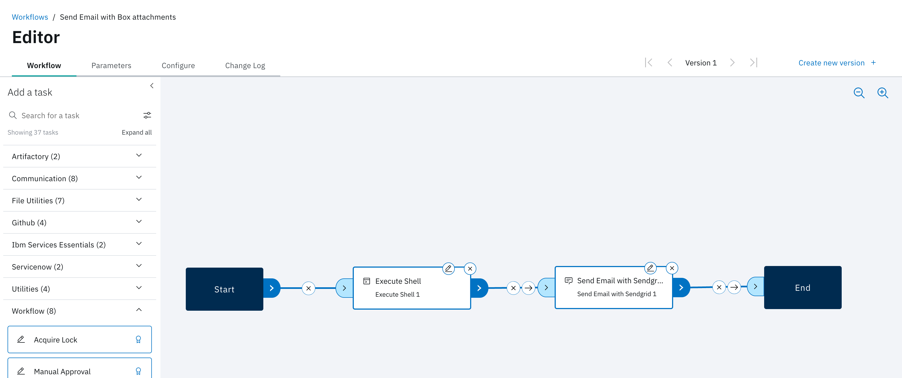Viewport: 902px width, 378px height.
Task: Click the Acquire Lock task item
Action: (x=79, y=339)
